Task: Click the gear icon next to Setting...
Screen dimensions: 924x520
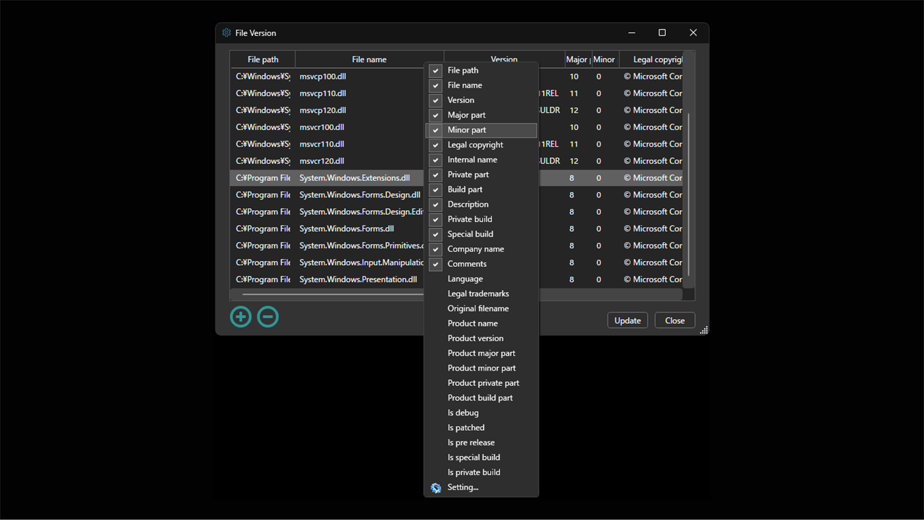Action: 435,488
